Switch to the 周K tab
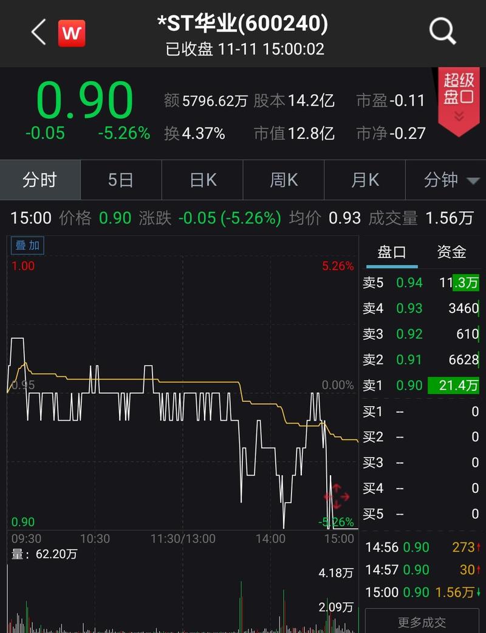 click(x=284, y=180)
